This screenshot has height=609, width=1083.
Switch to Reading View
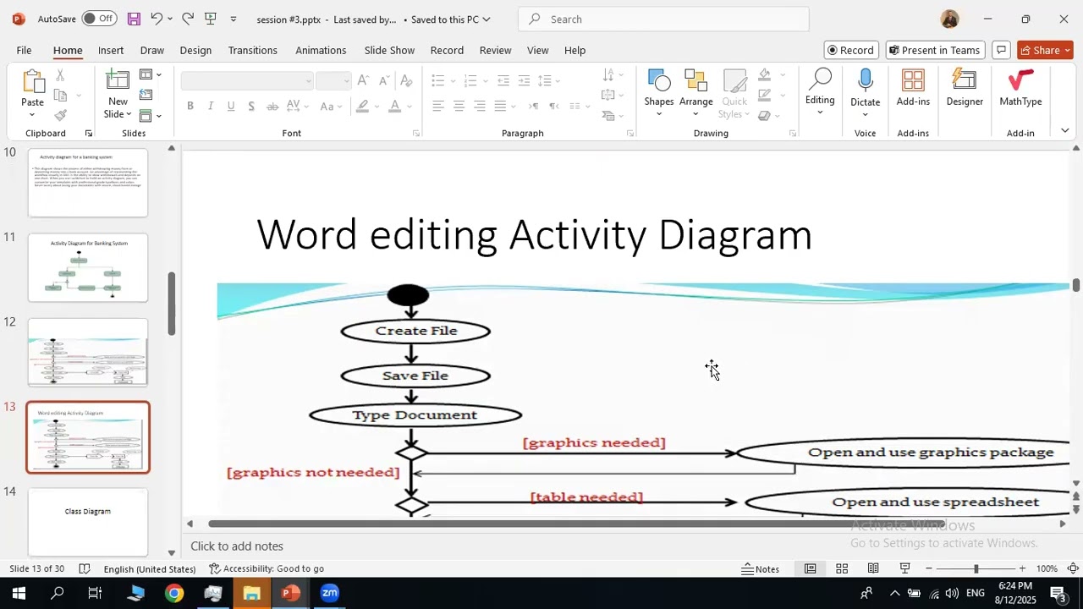(873, 568)
